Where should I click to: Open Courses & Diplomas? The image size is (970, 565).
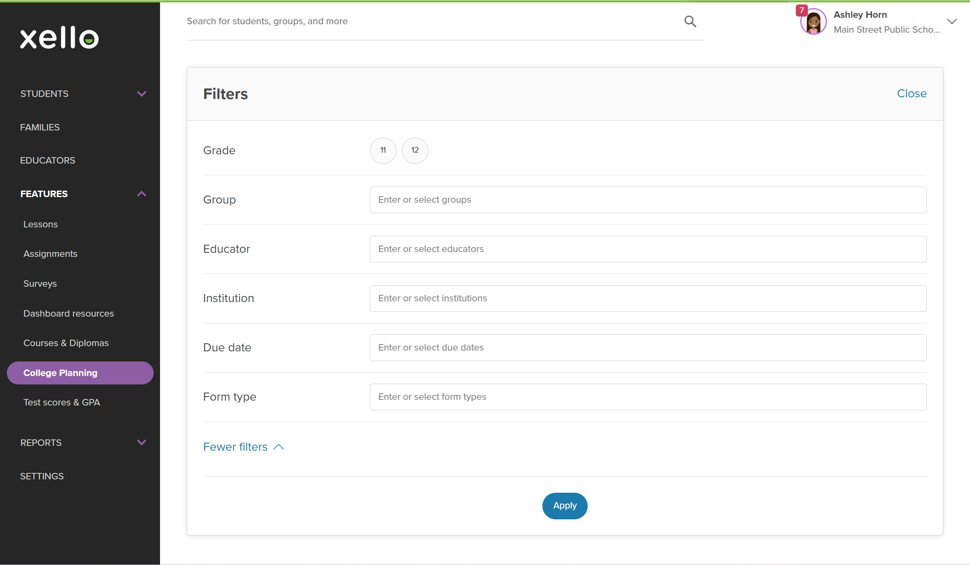point(66,343)
